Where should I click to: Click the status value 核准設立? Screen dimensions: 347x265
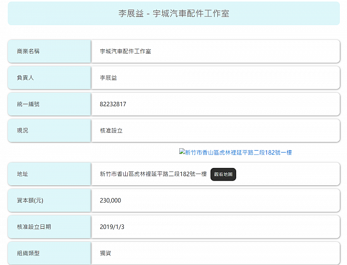click(111, 130)
